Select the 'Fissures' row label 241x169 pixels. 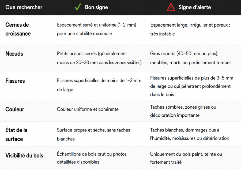tap(15, 81)
